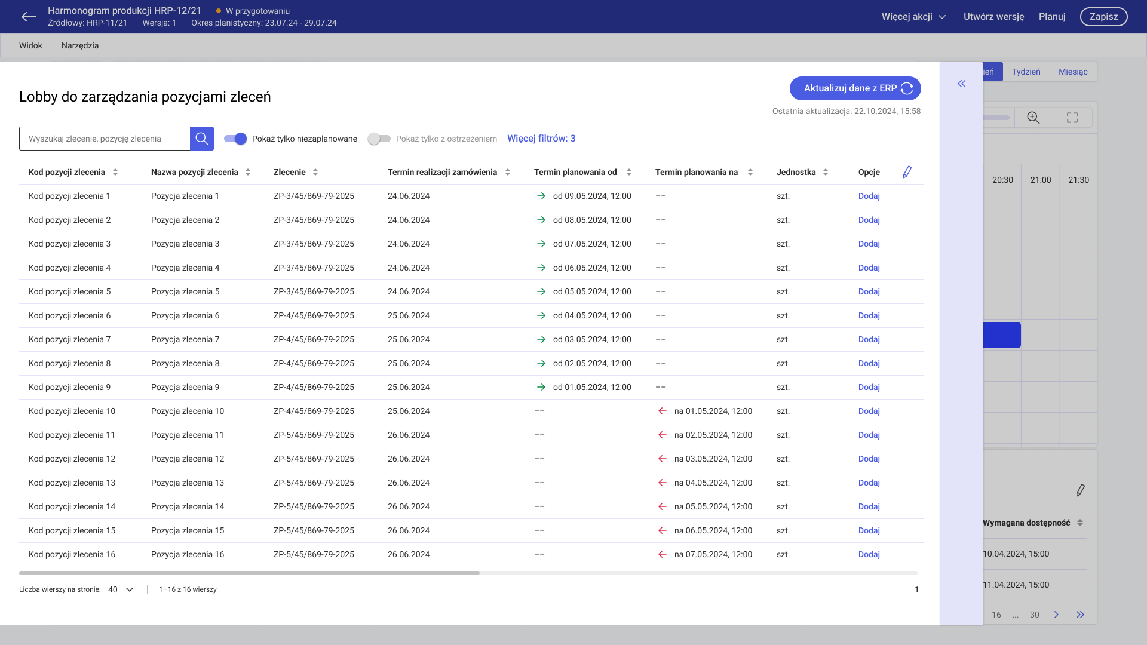The width and height of the screenshot is (1147, 645).
Task: Collapse the lobby panel with the double chevron
Action: point(961,84)
